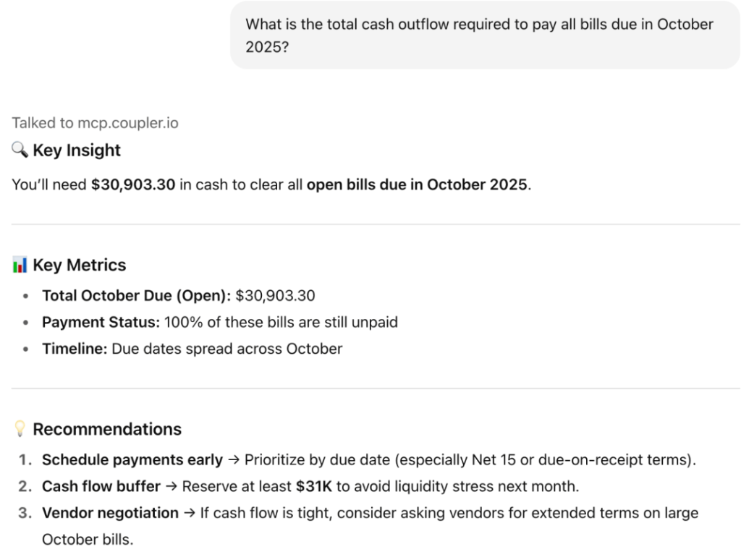Expand the "Talked to mcp.coupler.io" tool call

pos(95,123)
